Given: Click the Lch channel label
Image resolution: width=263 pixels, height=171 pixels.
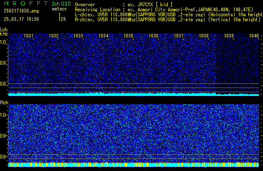Looking at the screenshot, I should [4, 30].
